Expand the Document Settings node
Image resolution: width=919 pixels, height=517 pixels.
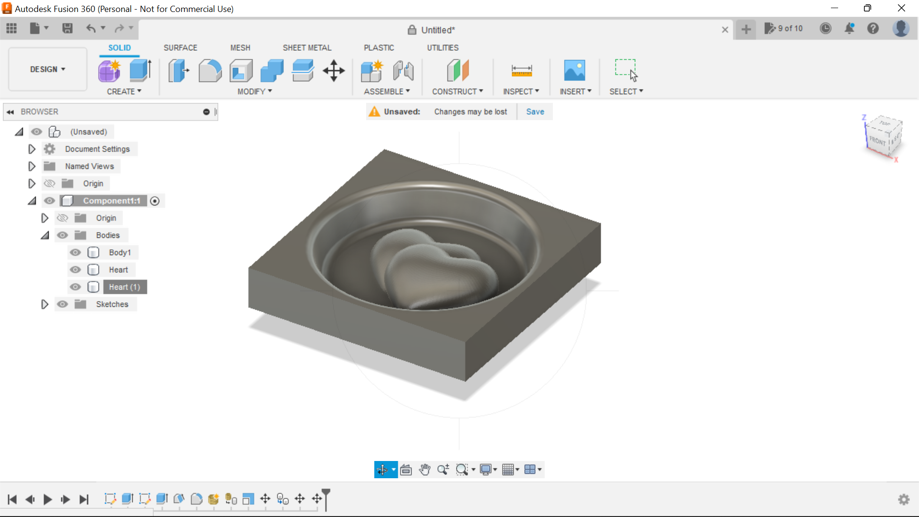coord(31,149)
